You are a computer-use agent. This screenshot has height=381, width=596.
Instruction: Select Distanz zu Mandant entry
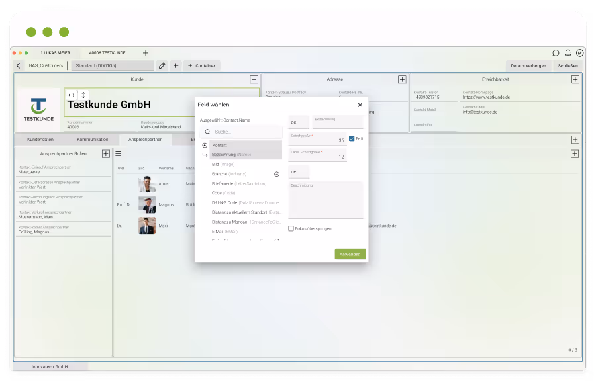point(246,222)
